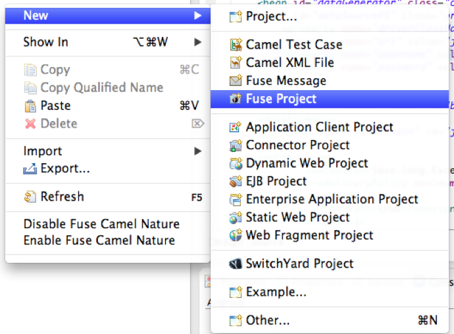
Task: Click the Fuse Message envelope icon
Action: pyautogui.click(x=236, y=80)
